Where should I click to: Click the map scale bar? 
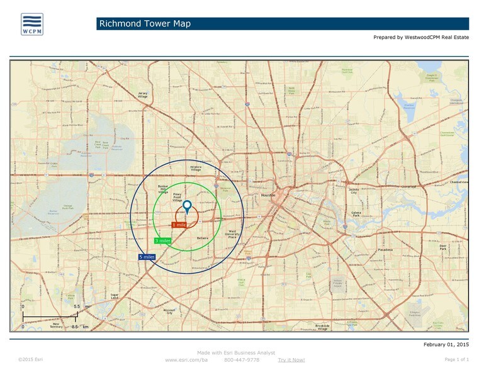(49, 317)
